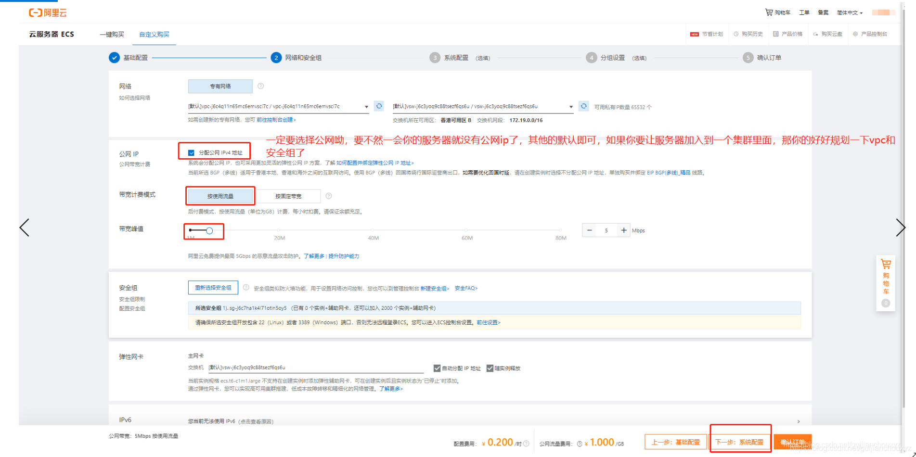Image resolution: width=916 pixels, height=457 pixels.
Task: Refresh the vSwitch list
Action: tap(583, 106)
